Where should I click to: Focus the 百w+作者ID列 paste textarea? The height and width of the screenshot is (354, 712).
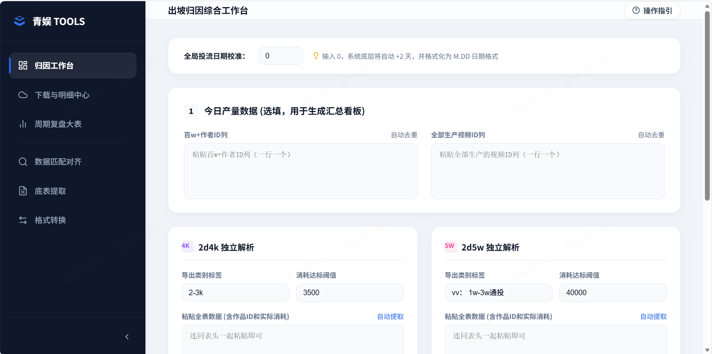(301, 171)
